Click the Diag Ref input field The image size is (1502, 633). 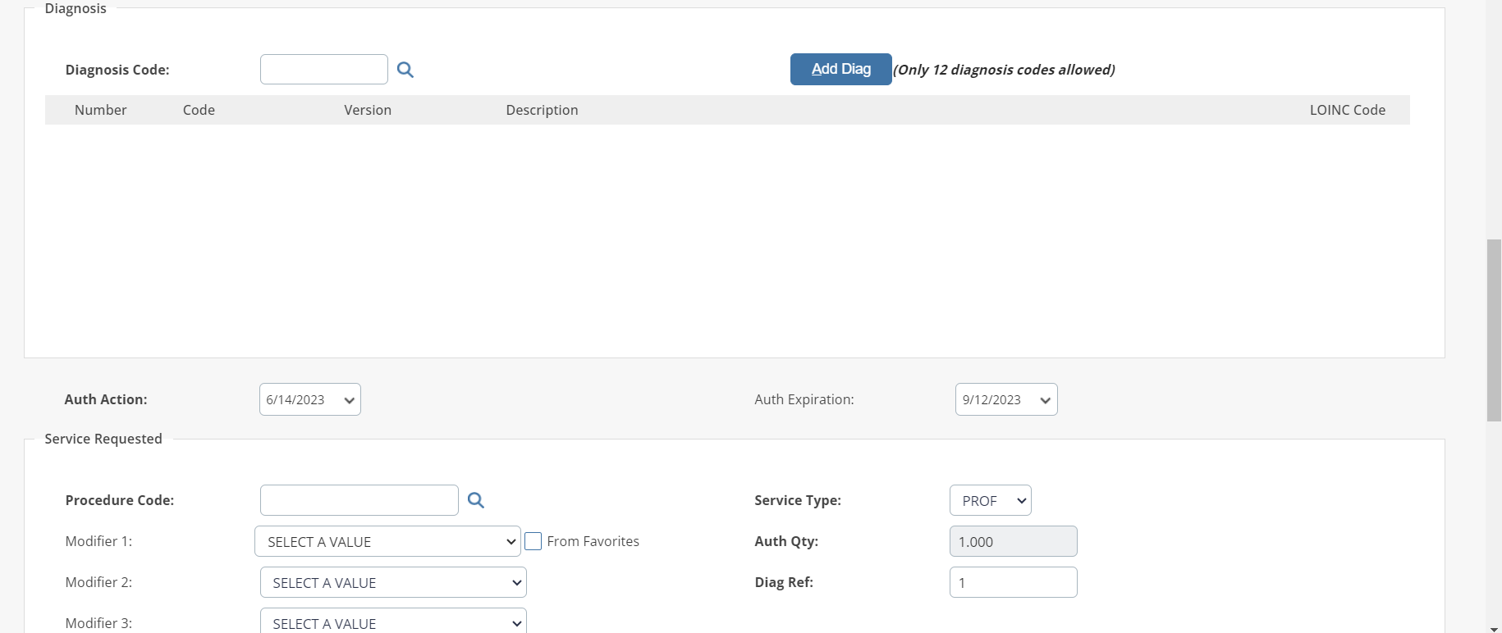point(1014,582)
